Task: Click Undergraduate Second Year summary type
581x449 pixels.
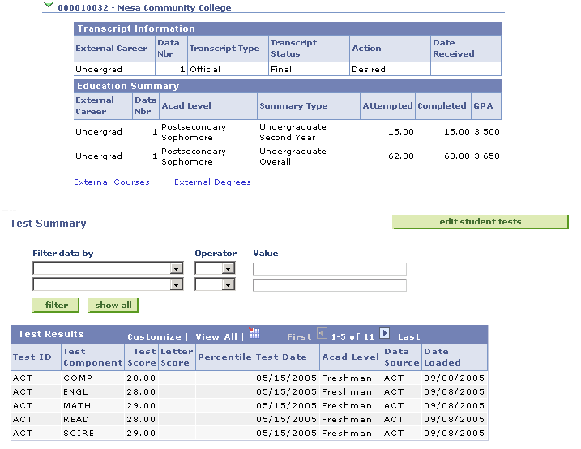Action: 293,132
